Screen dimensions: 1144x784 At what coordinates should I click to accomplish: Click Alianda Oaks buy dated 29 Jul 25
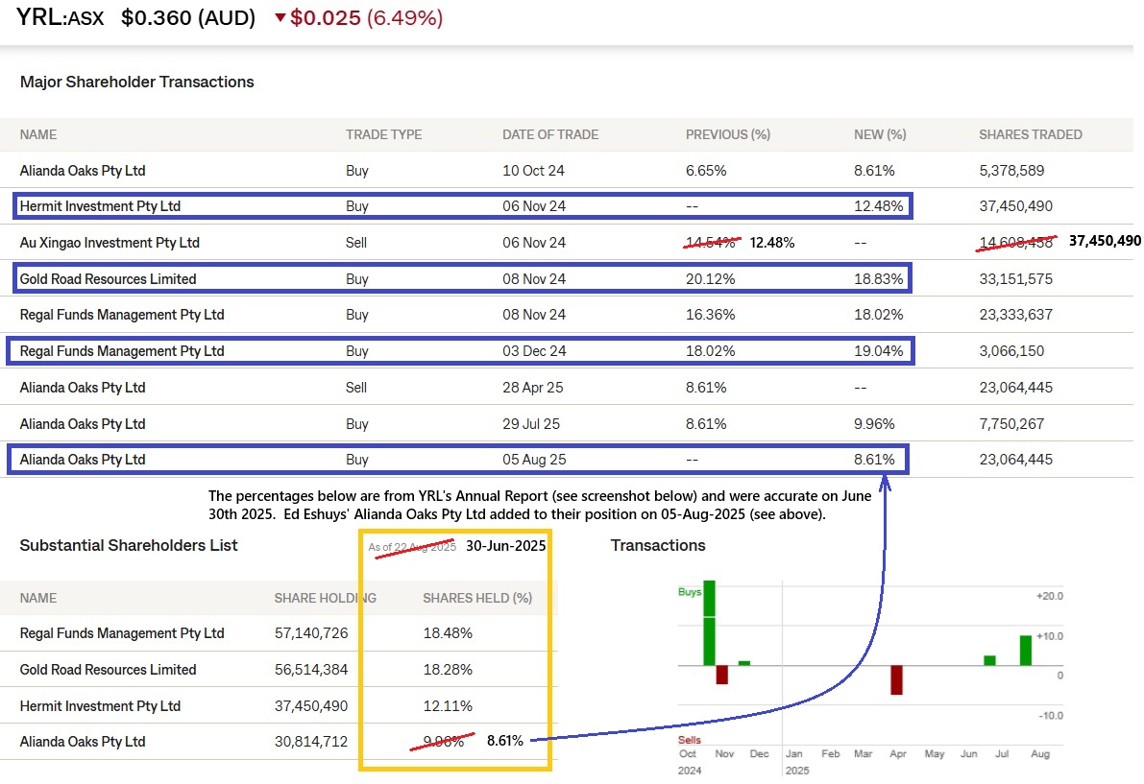tap(83, 424)
